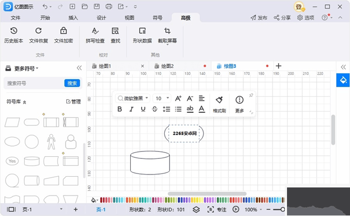
Task: Open the font size 10 dropdown
Action: (x=162, y=99)
